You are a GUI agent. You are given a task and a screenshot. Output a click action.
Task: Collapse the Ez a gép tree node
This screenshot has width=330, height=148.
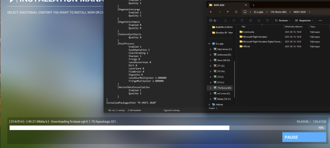[x=209, y=44]
